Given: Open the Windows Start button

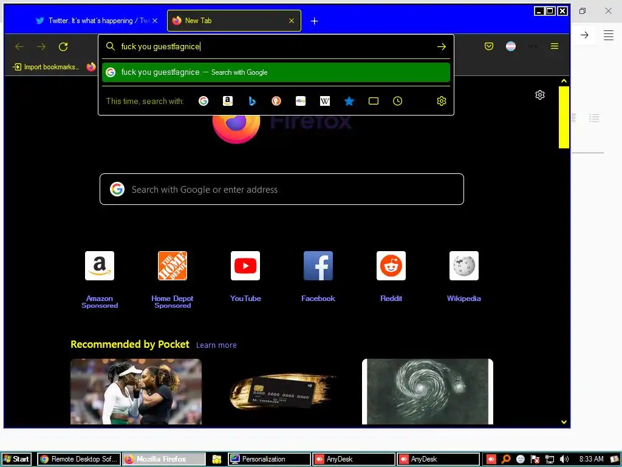Looking at the screenshot, I should 16,459.
